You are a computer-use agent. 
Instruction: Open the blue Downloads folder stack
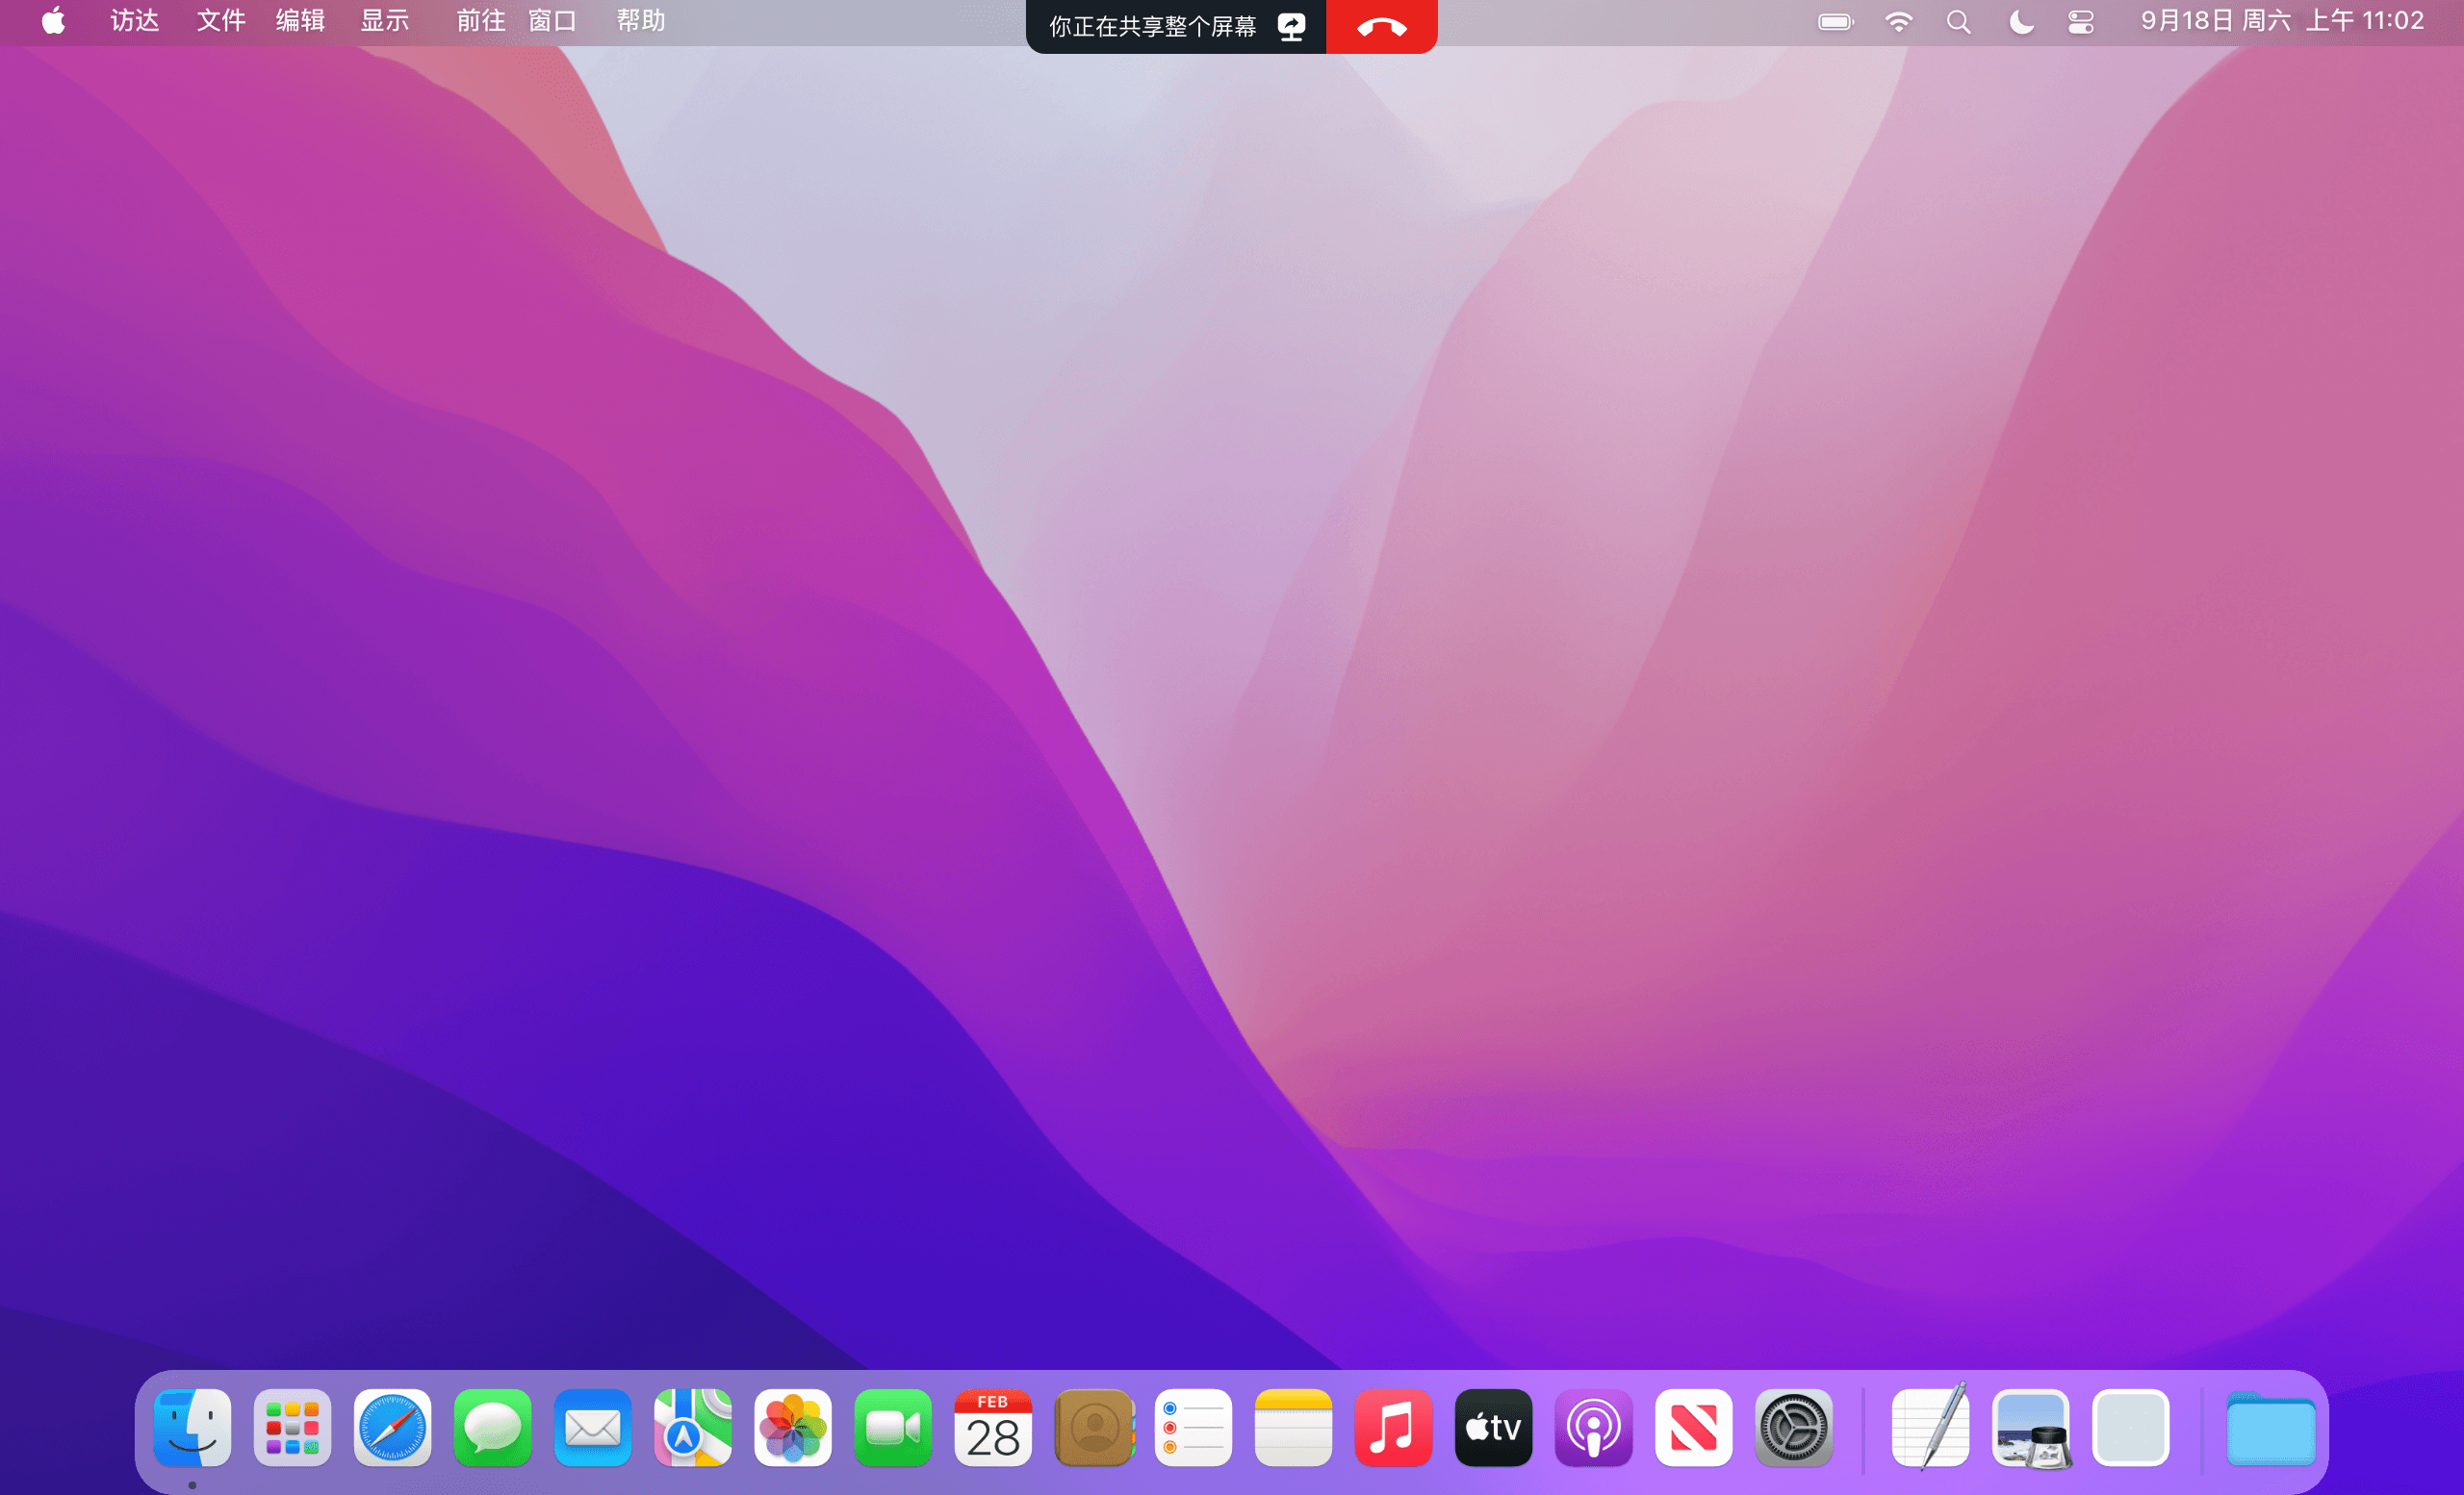click(2270, 1429)
